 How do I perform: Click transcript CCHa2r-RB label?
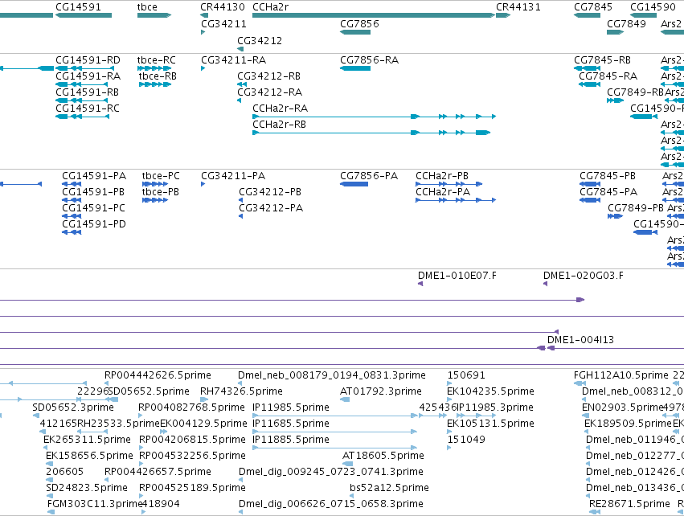(x=279, y=125)
